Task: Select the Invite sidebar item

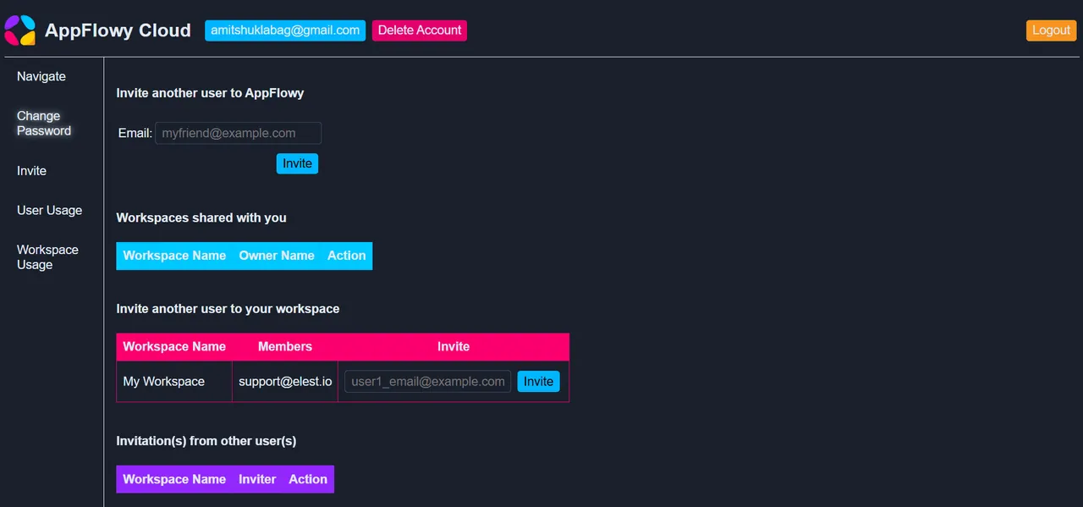Action: 31,171
